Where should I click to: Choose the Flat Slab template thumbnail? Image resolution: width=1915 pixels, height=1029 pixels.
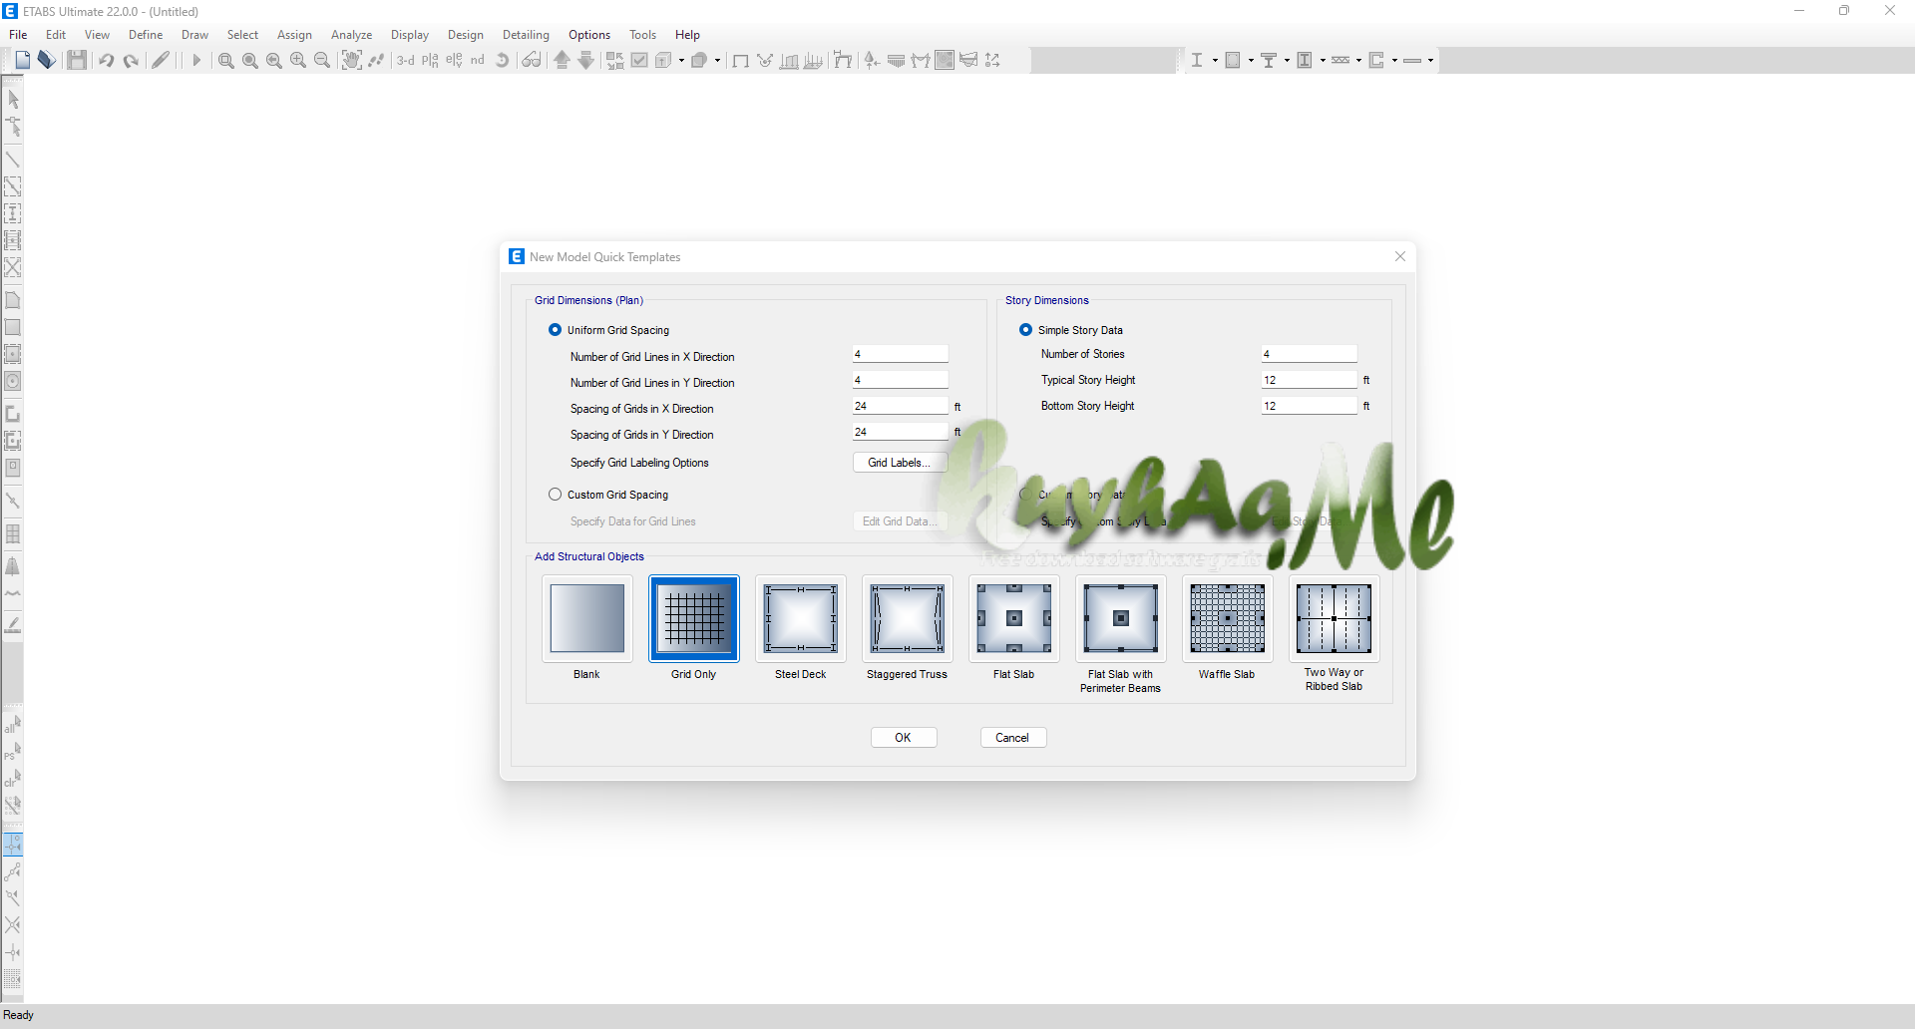coord(1014,618)
